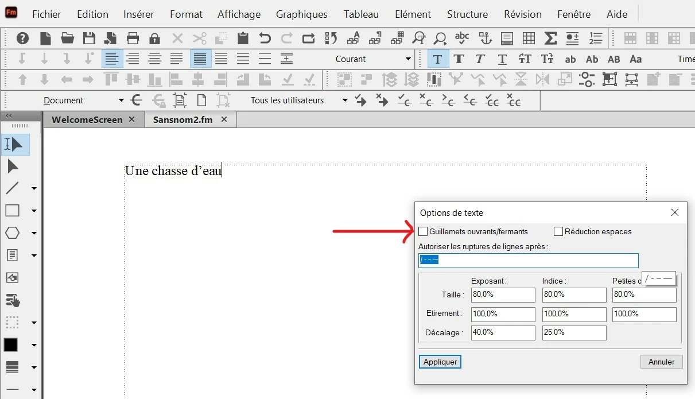Select the polygon hexagon tool
The image size is (695, 399).
pyautogui.click(x=13, y=233)
